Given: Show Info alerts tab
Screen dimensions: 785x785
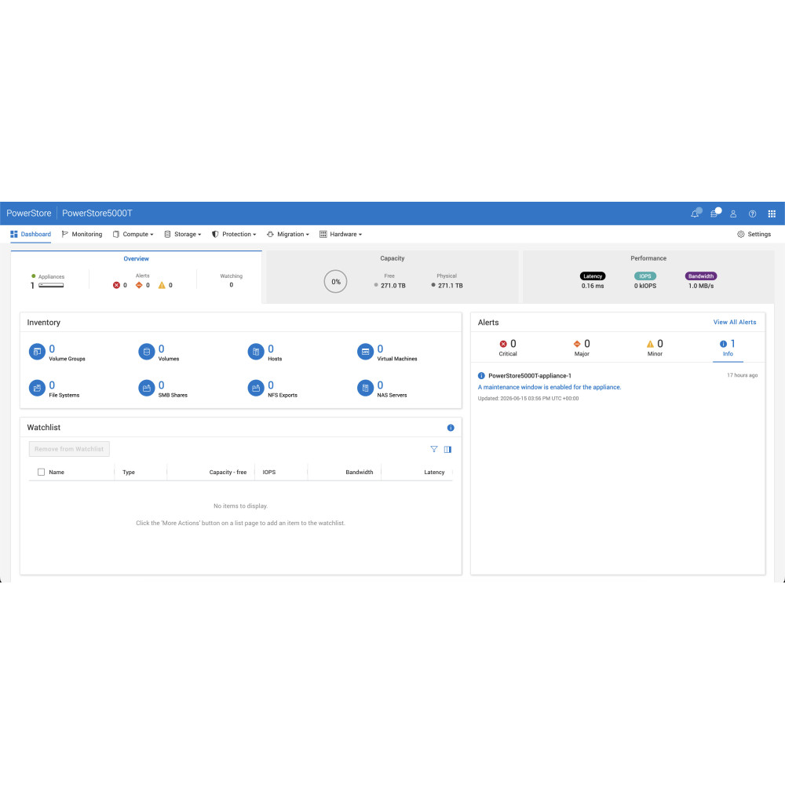Looking at the screenshot, I should click(x=728, y=348).
